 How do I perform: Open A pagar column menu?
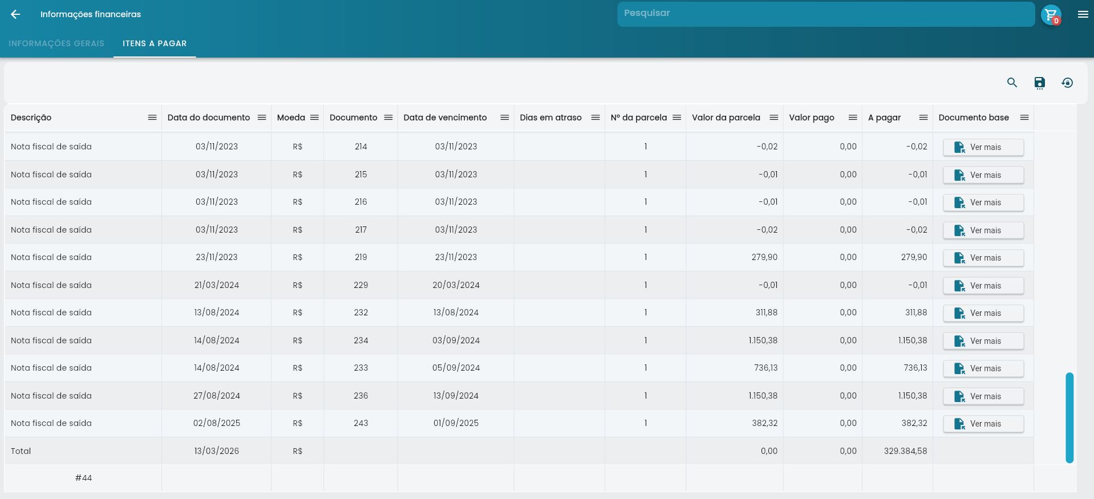(923, 117)
